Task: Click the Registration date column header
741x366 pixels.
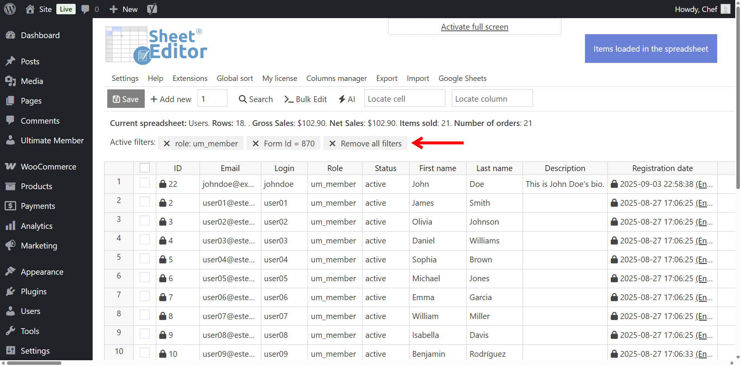Action: (x=663, y=168)
